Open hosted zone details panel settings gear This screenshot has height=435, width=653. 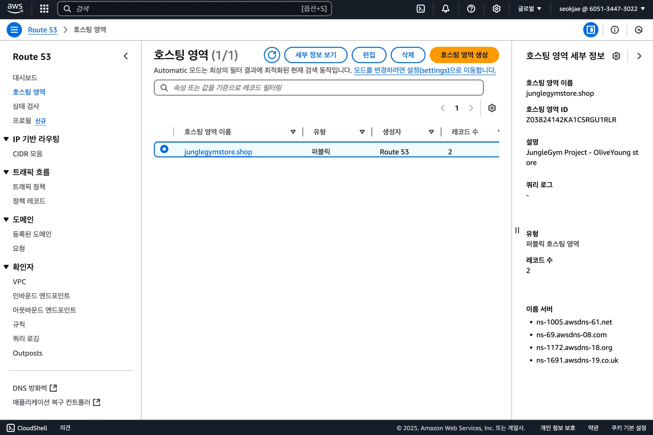click(x=616, y=56)
